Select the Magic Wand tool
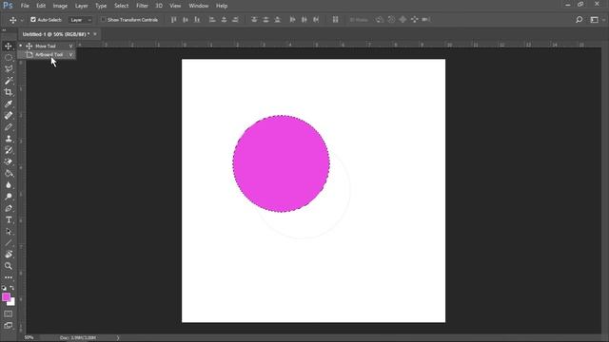Screen dimensions: 609x342 tap(9, 81)
